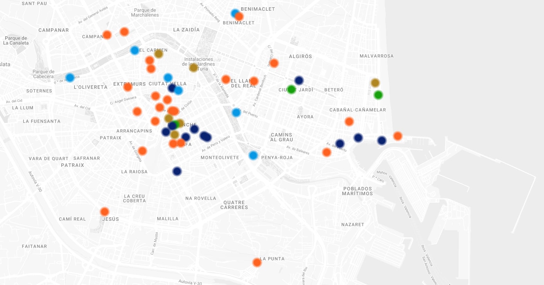Viewport: 544px width, 285px height.
Task: Click the La Zaidía district label
Action: [x=186, y=30]
